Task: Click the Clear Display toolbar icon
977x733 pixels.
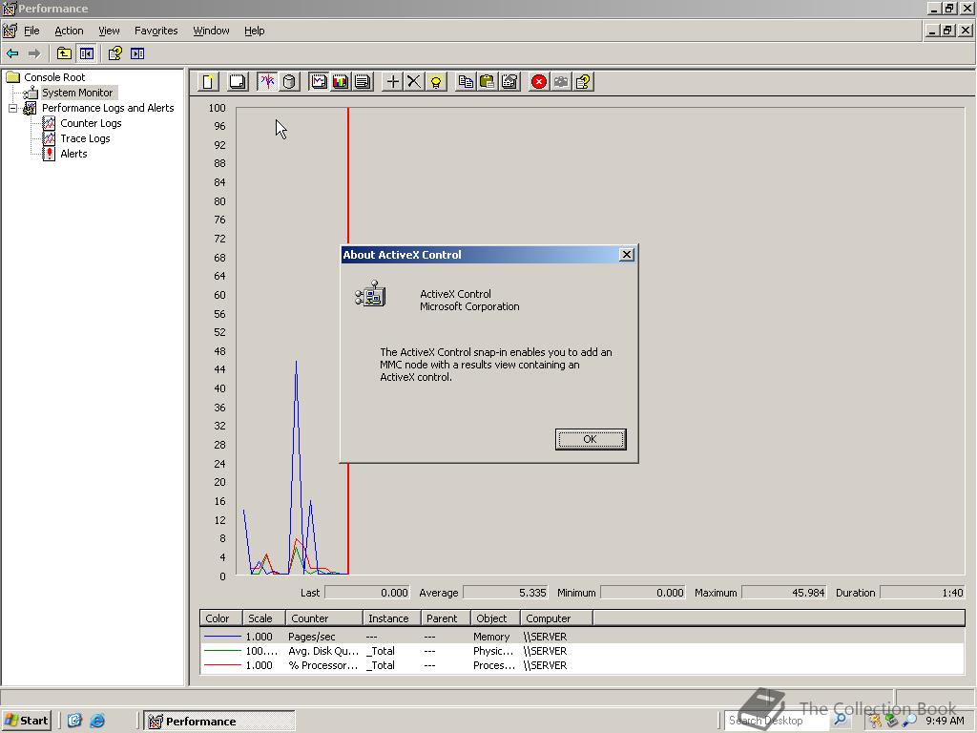Action: click(x=238, y=82)
